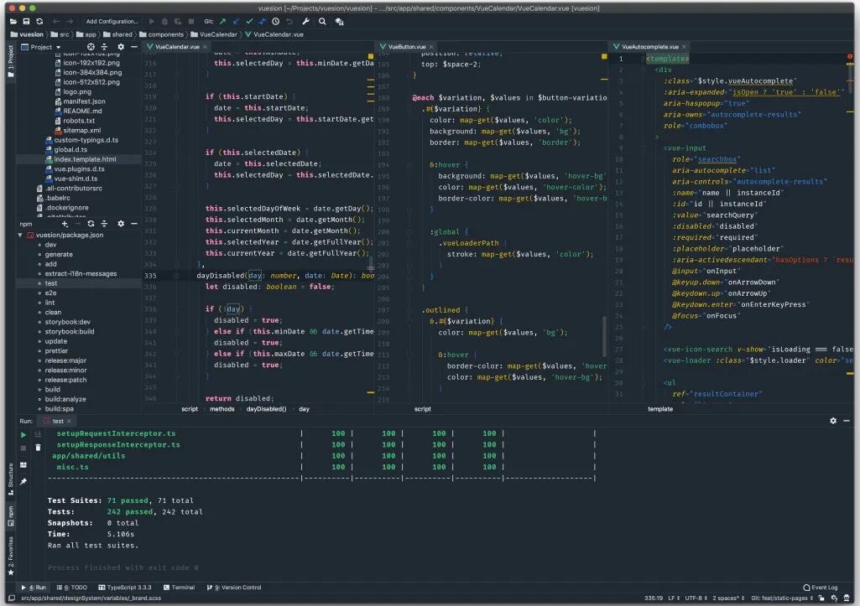Open the 6: TODO bottom tab
Image resolution: width=860 pixels, height=606 pixels.
pos(72,588)
